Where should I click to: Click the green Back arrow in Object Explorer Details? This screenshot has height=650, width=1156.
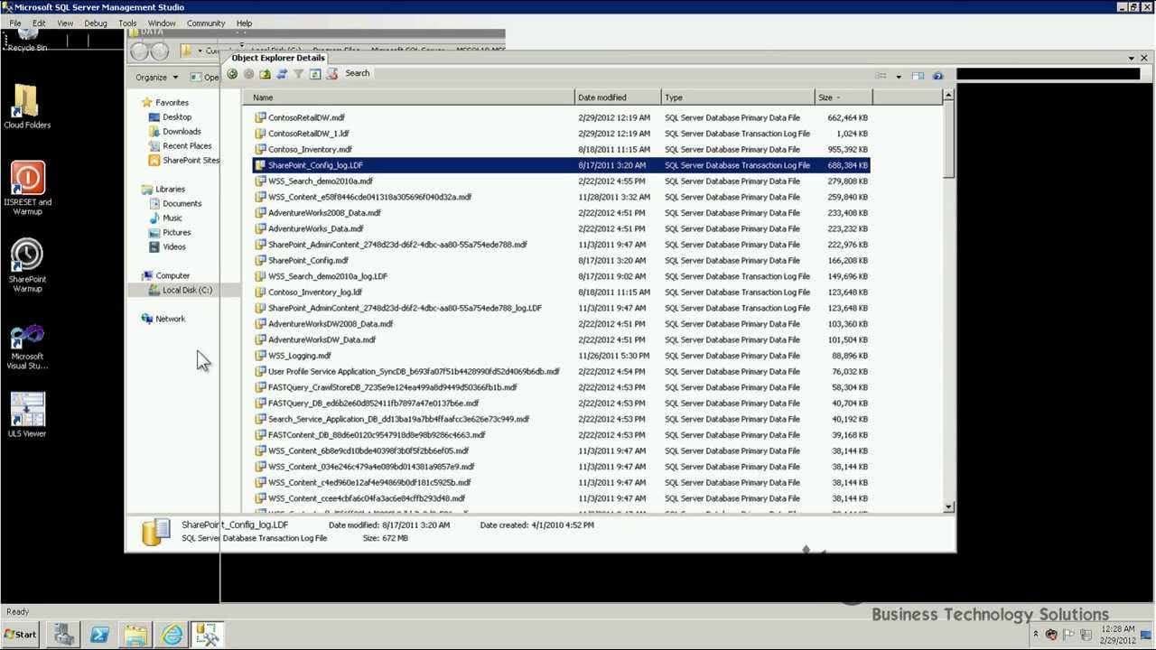pos(232,74)
